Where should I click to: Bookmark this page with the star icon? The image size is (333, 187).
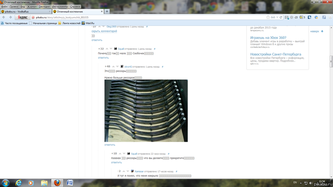[x=268, y=17]
